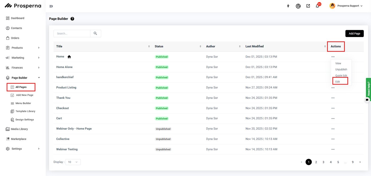Image resolution: width=371 pixels, height=176 pixels.
Task: Select Edit from the actions menu
Action: pos(338,82)
